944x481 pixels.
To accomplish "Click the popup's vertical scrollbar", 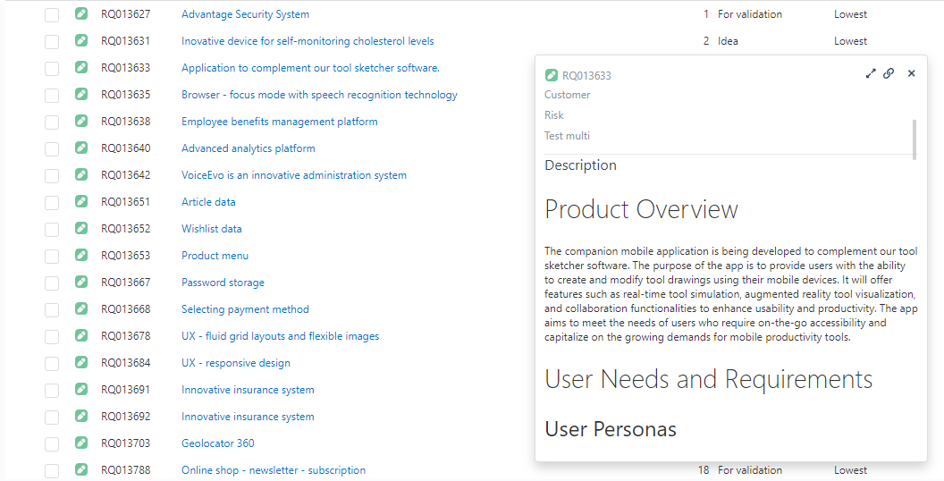I will [914, 139].
